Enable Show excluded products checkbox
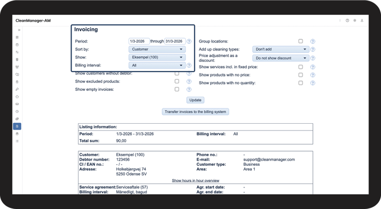The width and height of the screenshot is (381, 209). pos(177,81)
